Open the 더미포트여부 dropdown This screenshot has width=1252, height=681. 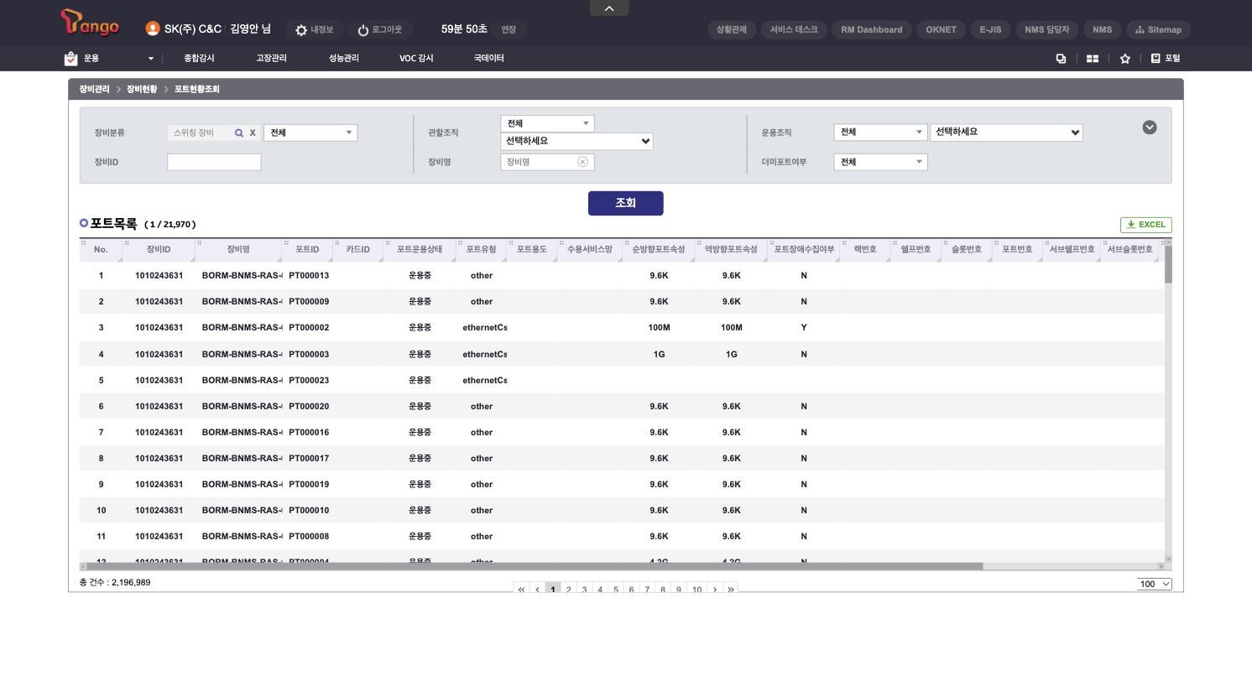click(880, 162)
